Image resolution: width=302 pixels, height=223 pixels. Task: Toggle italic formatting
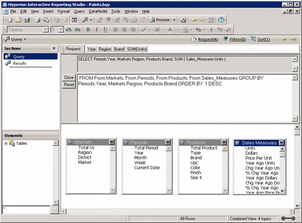coord(97,30)
